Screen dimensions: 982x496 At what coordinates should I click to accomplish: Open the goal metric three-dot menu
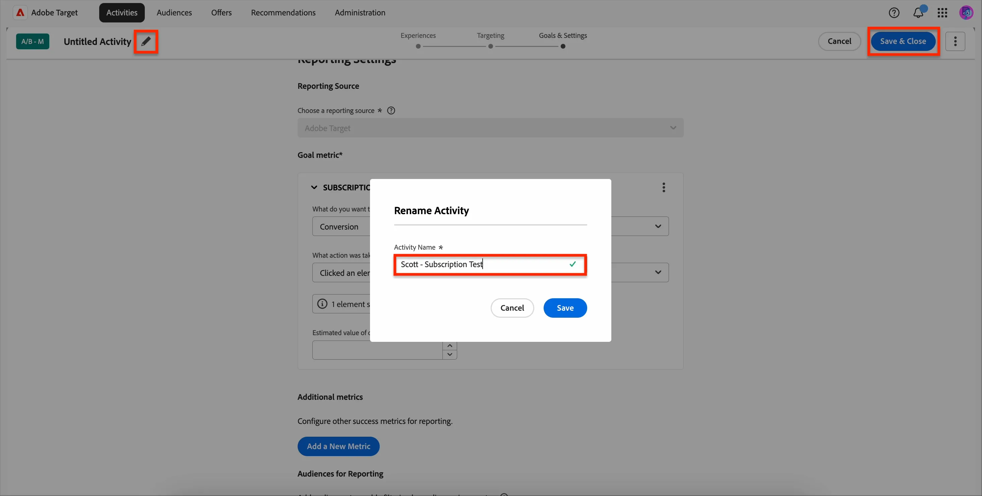point(664,188)
